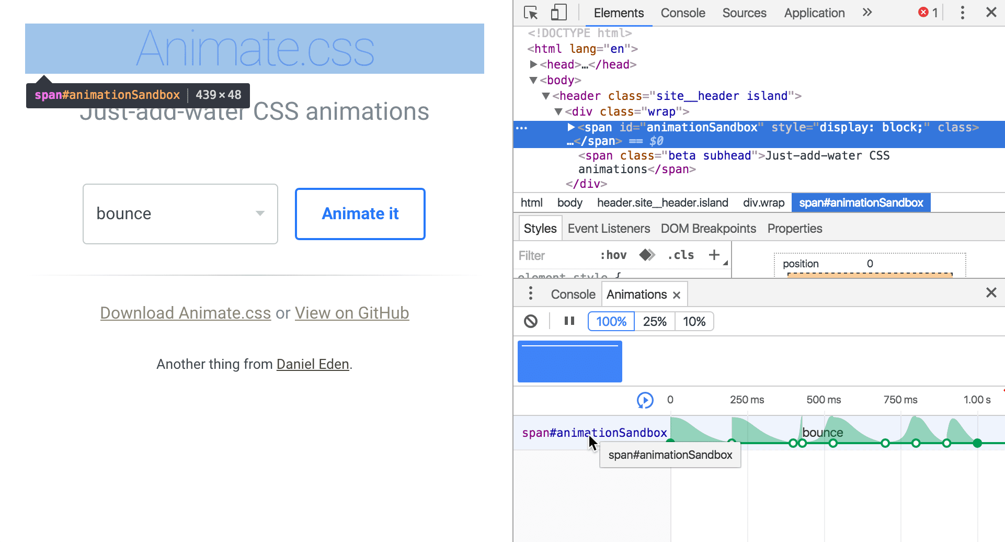Select the div.wrap breadcrumb item
The height and width of the screenshot is (542, 1005).
763,202
